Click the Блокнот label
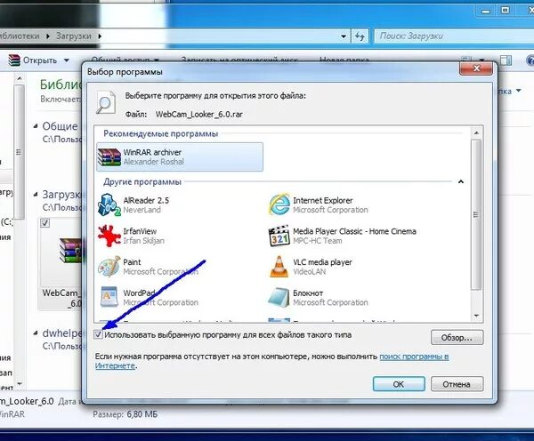This screenshot has width=534, height=441. tap(308, 293)
